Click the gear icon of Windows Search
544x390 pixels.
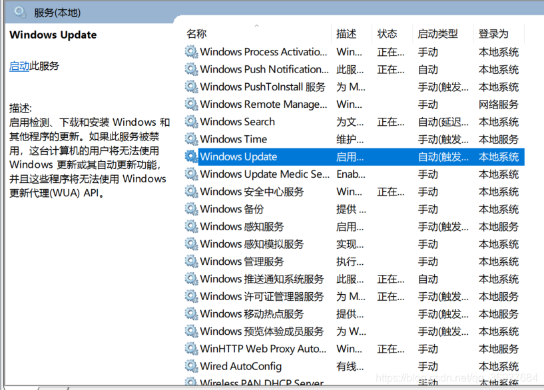click(x=191, y=121)
